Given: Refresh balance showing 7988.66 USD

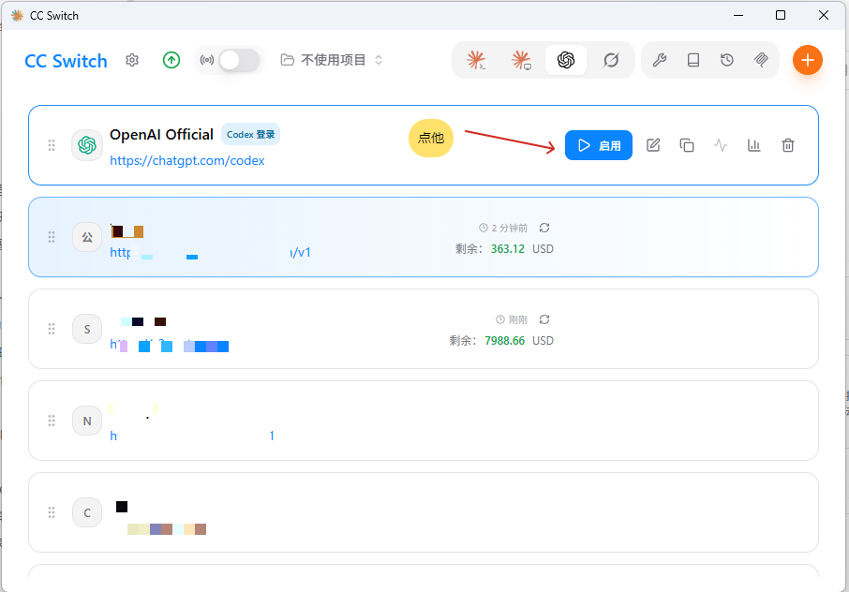Looking at the screenshot, I should tap(544, 319).
